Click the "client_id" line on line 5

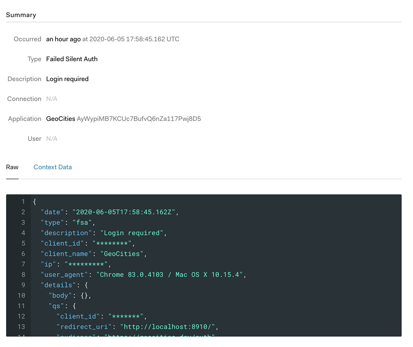(88, 243)
